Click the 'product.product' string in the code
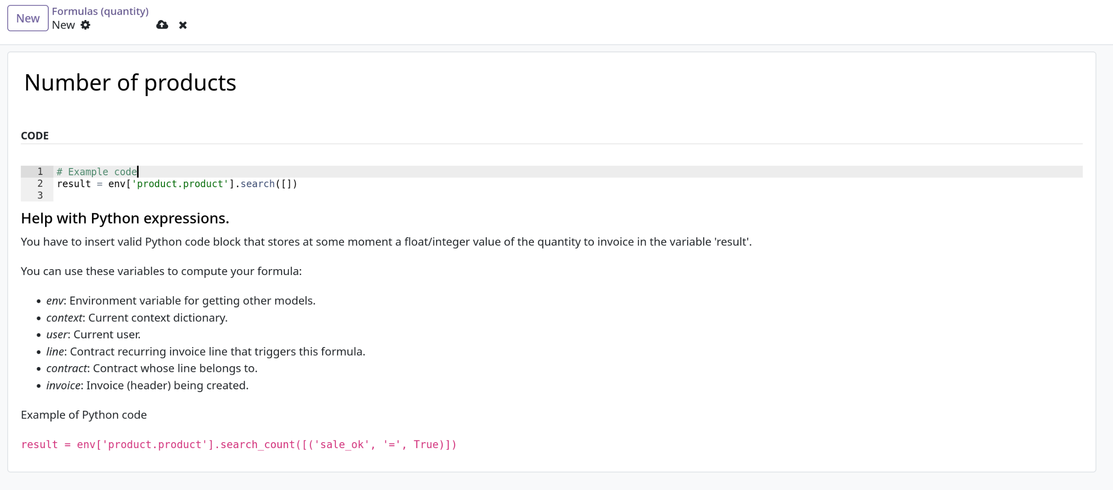Screen dimensions: 1113x490 [x=180, y=184]
